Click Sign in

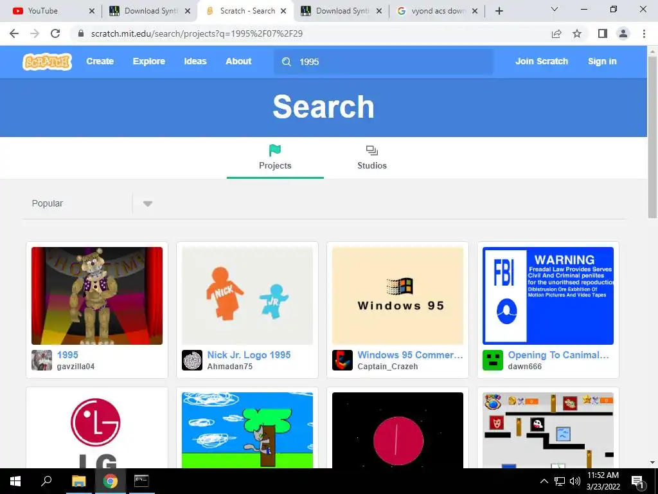point(602,61)
